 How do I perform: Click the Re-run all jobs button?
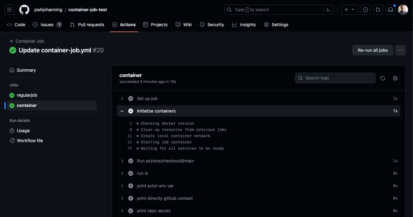click(372, 50)
